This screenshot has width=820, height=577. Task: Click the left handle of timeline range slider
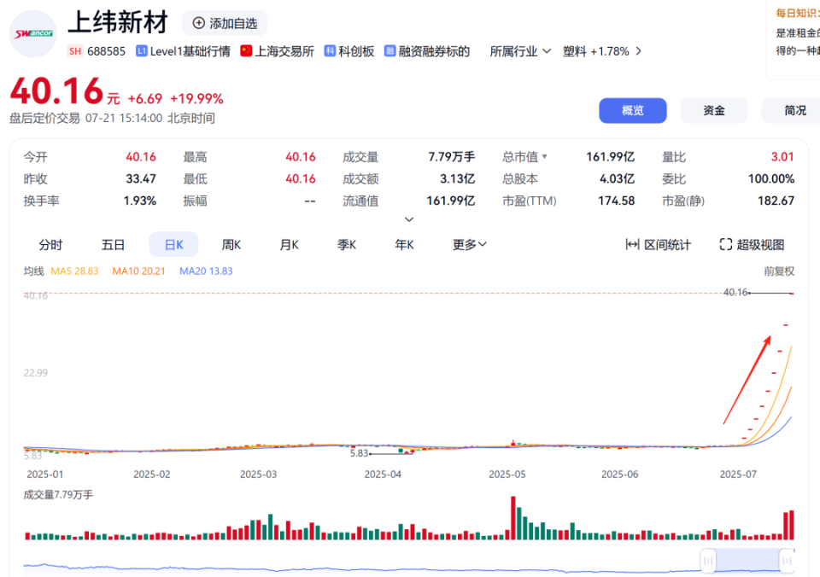click(708, 561)
